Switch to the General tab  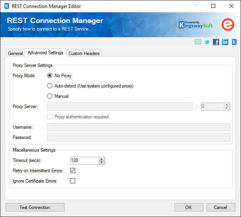[x=15, y=53]
